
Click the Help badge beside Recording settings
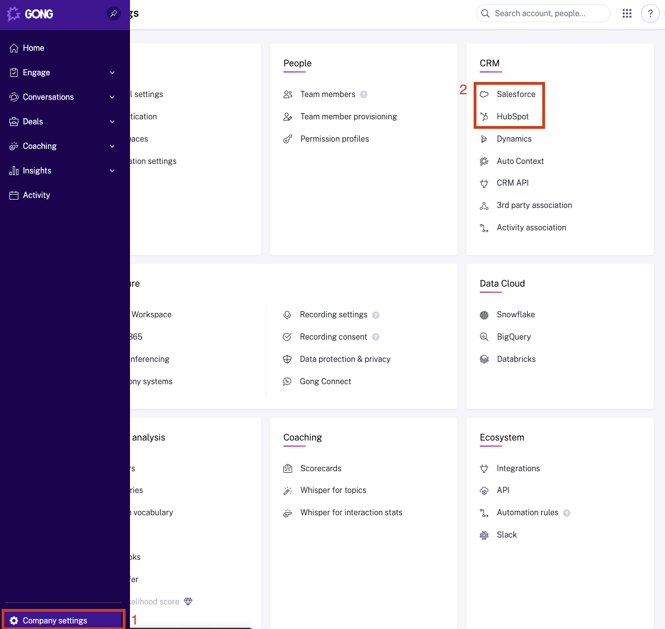(375, 315)
